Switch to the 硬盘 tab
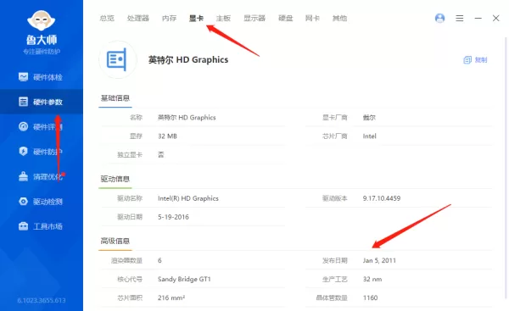 pyautogui.click(x=286, y=18)
